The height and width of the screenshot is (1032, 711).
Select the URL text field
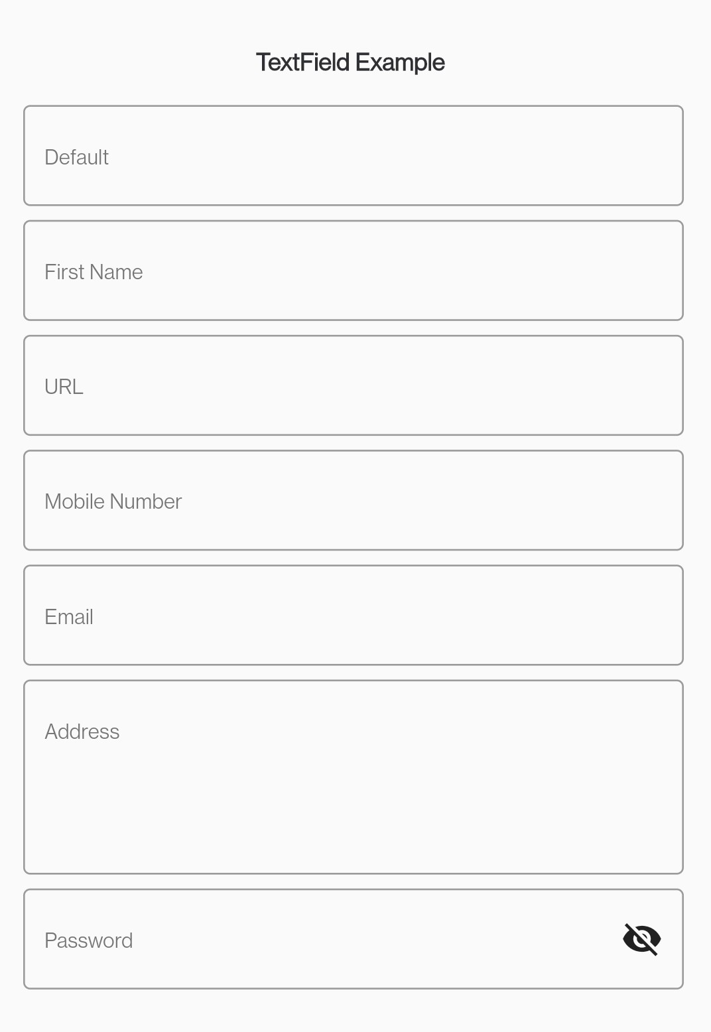point(354,385)
